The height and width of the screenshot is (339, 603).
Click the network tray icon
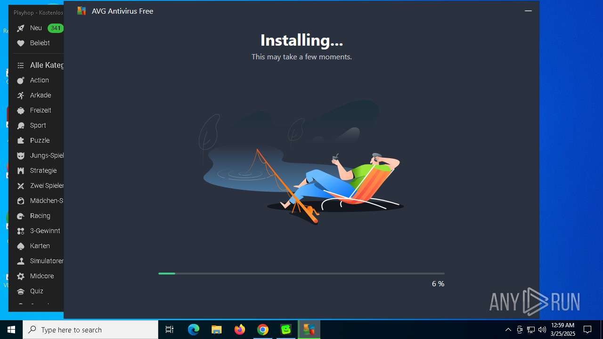click(531, 330)
